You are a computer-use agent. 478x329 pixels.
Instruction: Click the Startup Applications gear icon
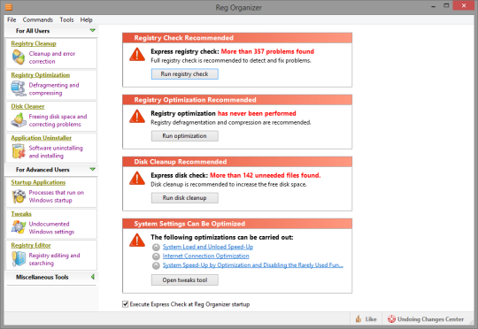coord(19,196)
